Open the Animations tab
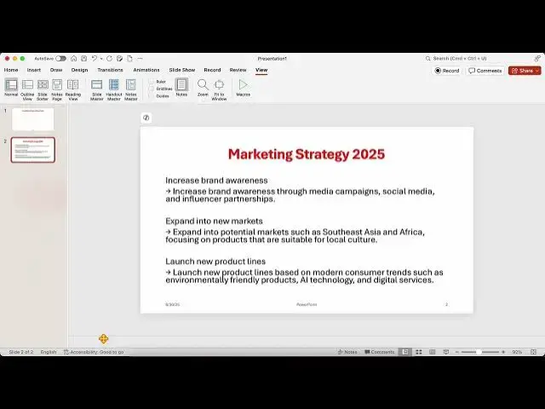 click(x=146, y=70)
